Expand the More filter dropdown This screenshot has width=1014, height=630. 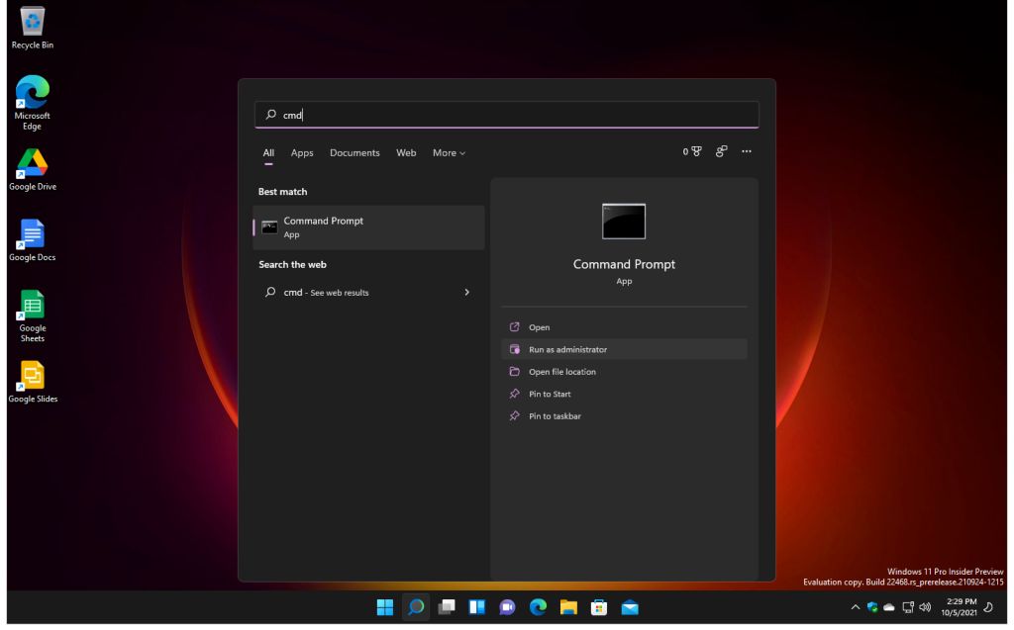pos(449,153)
